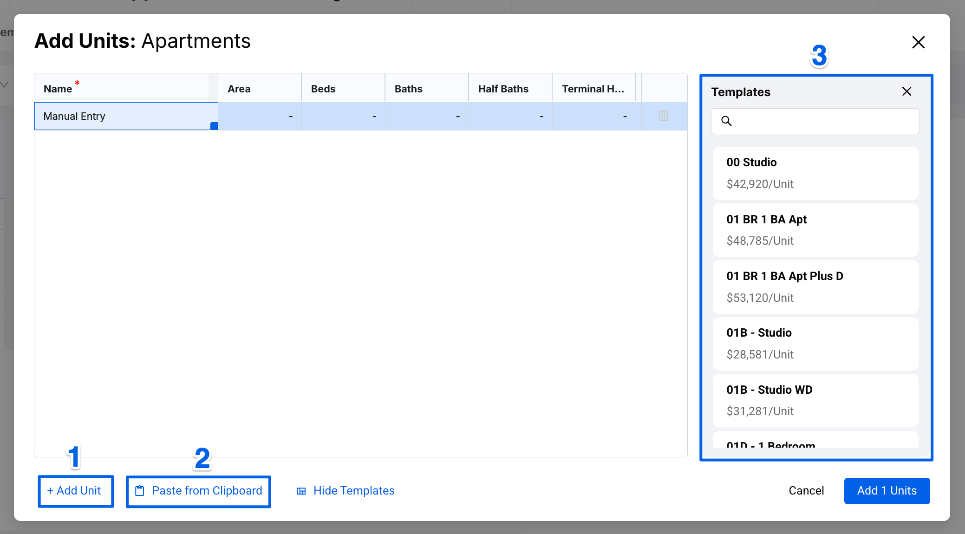Image resolution: width=965 pixels, height=534 pixels.
Task: Click the clipboard icon beside Paste from Clipboard
Action: pos(140,491)
